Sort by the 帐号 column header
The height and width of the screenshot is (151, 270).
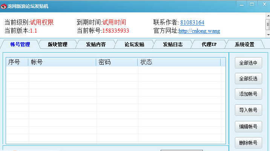click(x=62, y=62)
